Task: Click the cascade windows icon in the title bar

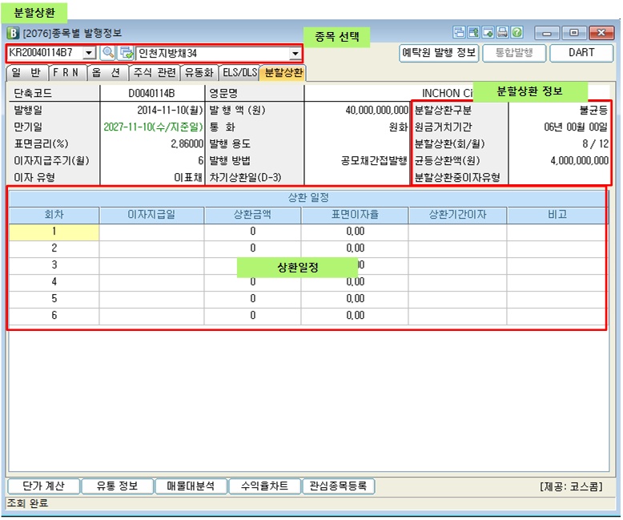Action: tap(459, 33)
